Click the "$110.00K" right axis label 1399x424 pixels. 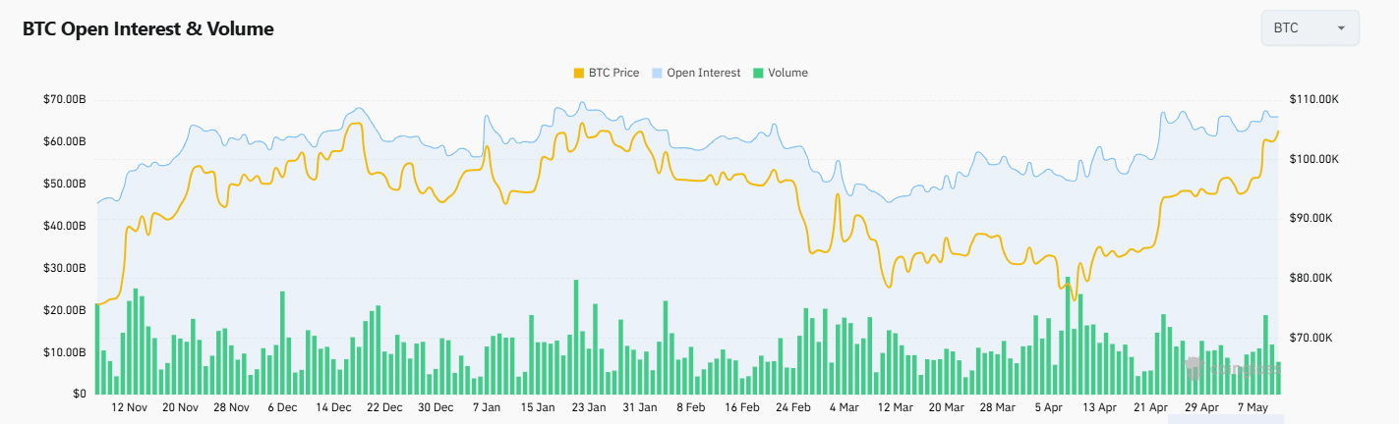click(1314, 100)
